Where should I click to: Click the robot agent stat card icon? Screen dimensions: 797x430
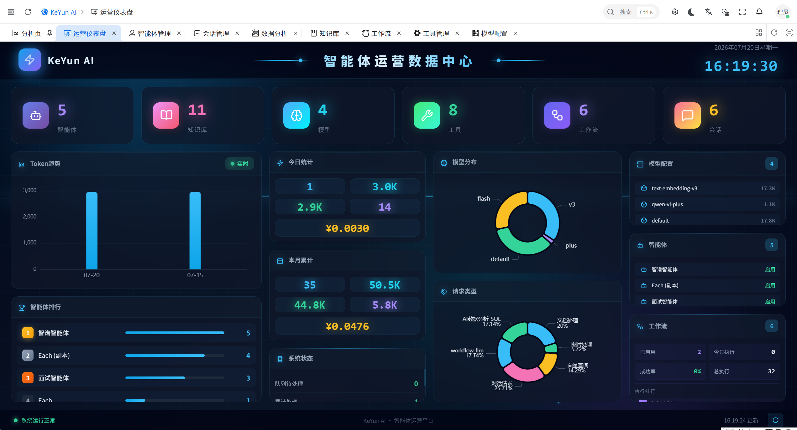(36, 115)
